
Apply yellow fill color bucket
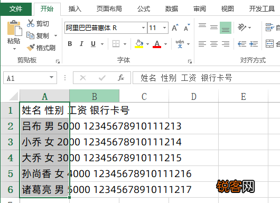(139, 44)
